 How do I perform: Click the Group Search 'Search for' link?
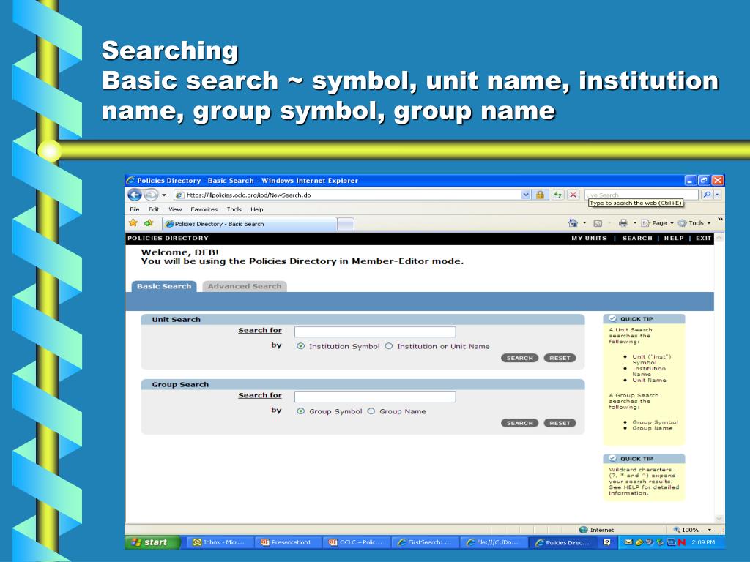coord(260,395)
